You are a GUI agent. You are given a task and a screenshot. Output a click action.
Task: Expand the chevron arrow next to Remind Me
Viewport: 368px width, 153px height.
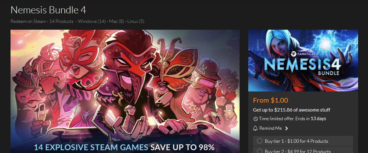point(286,129)
